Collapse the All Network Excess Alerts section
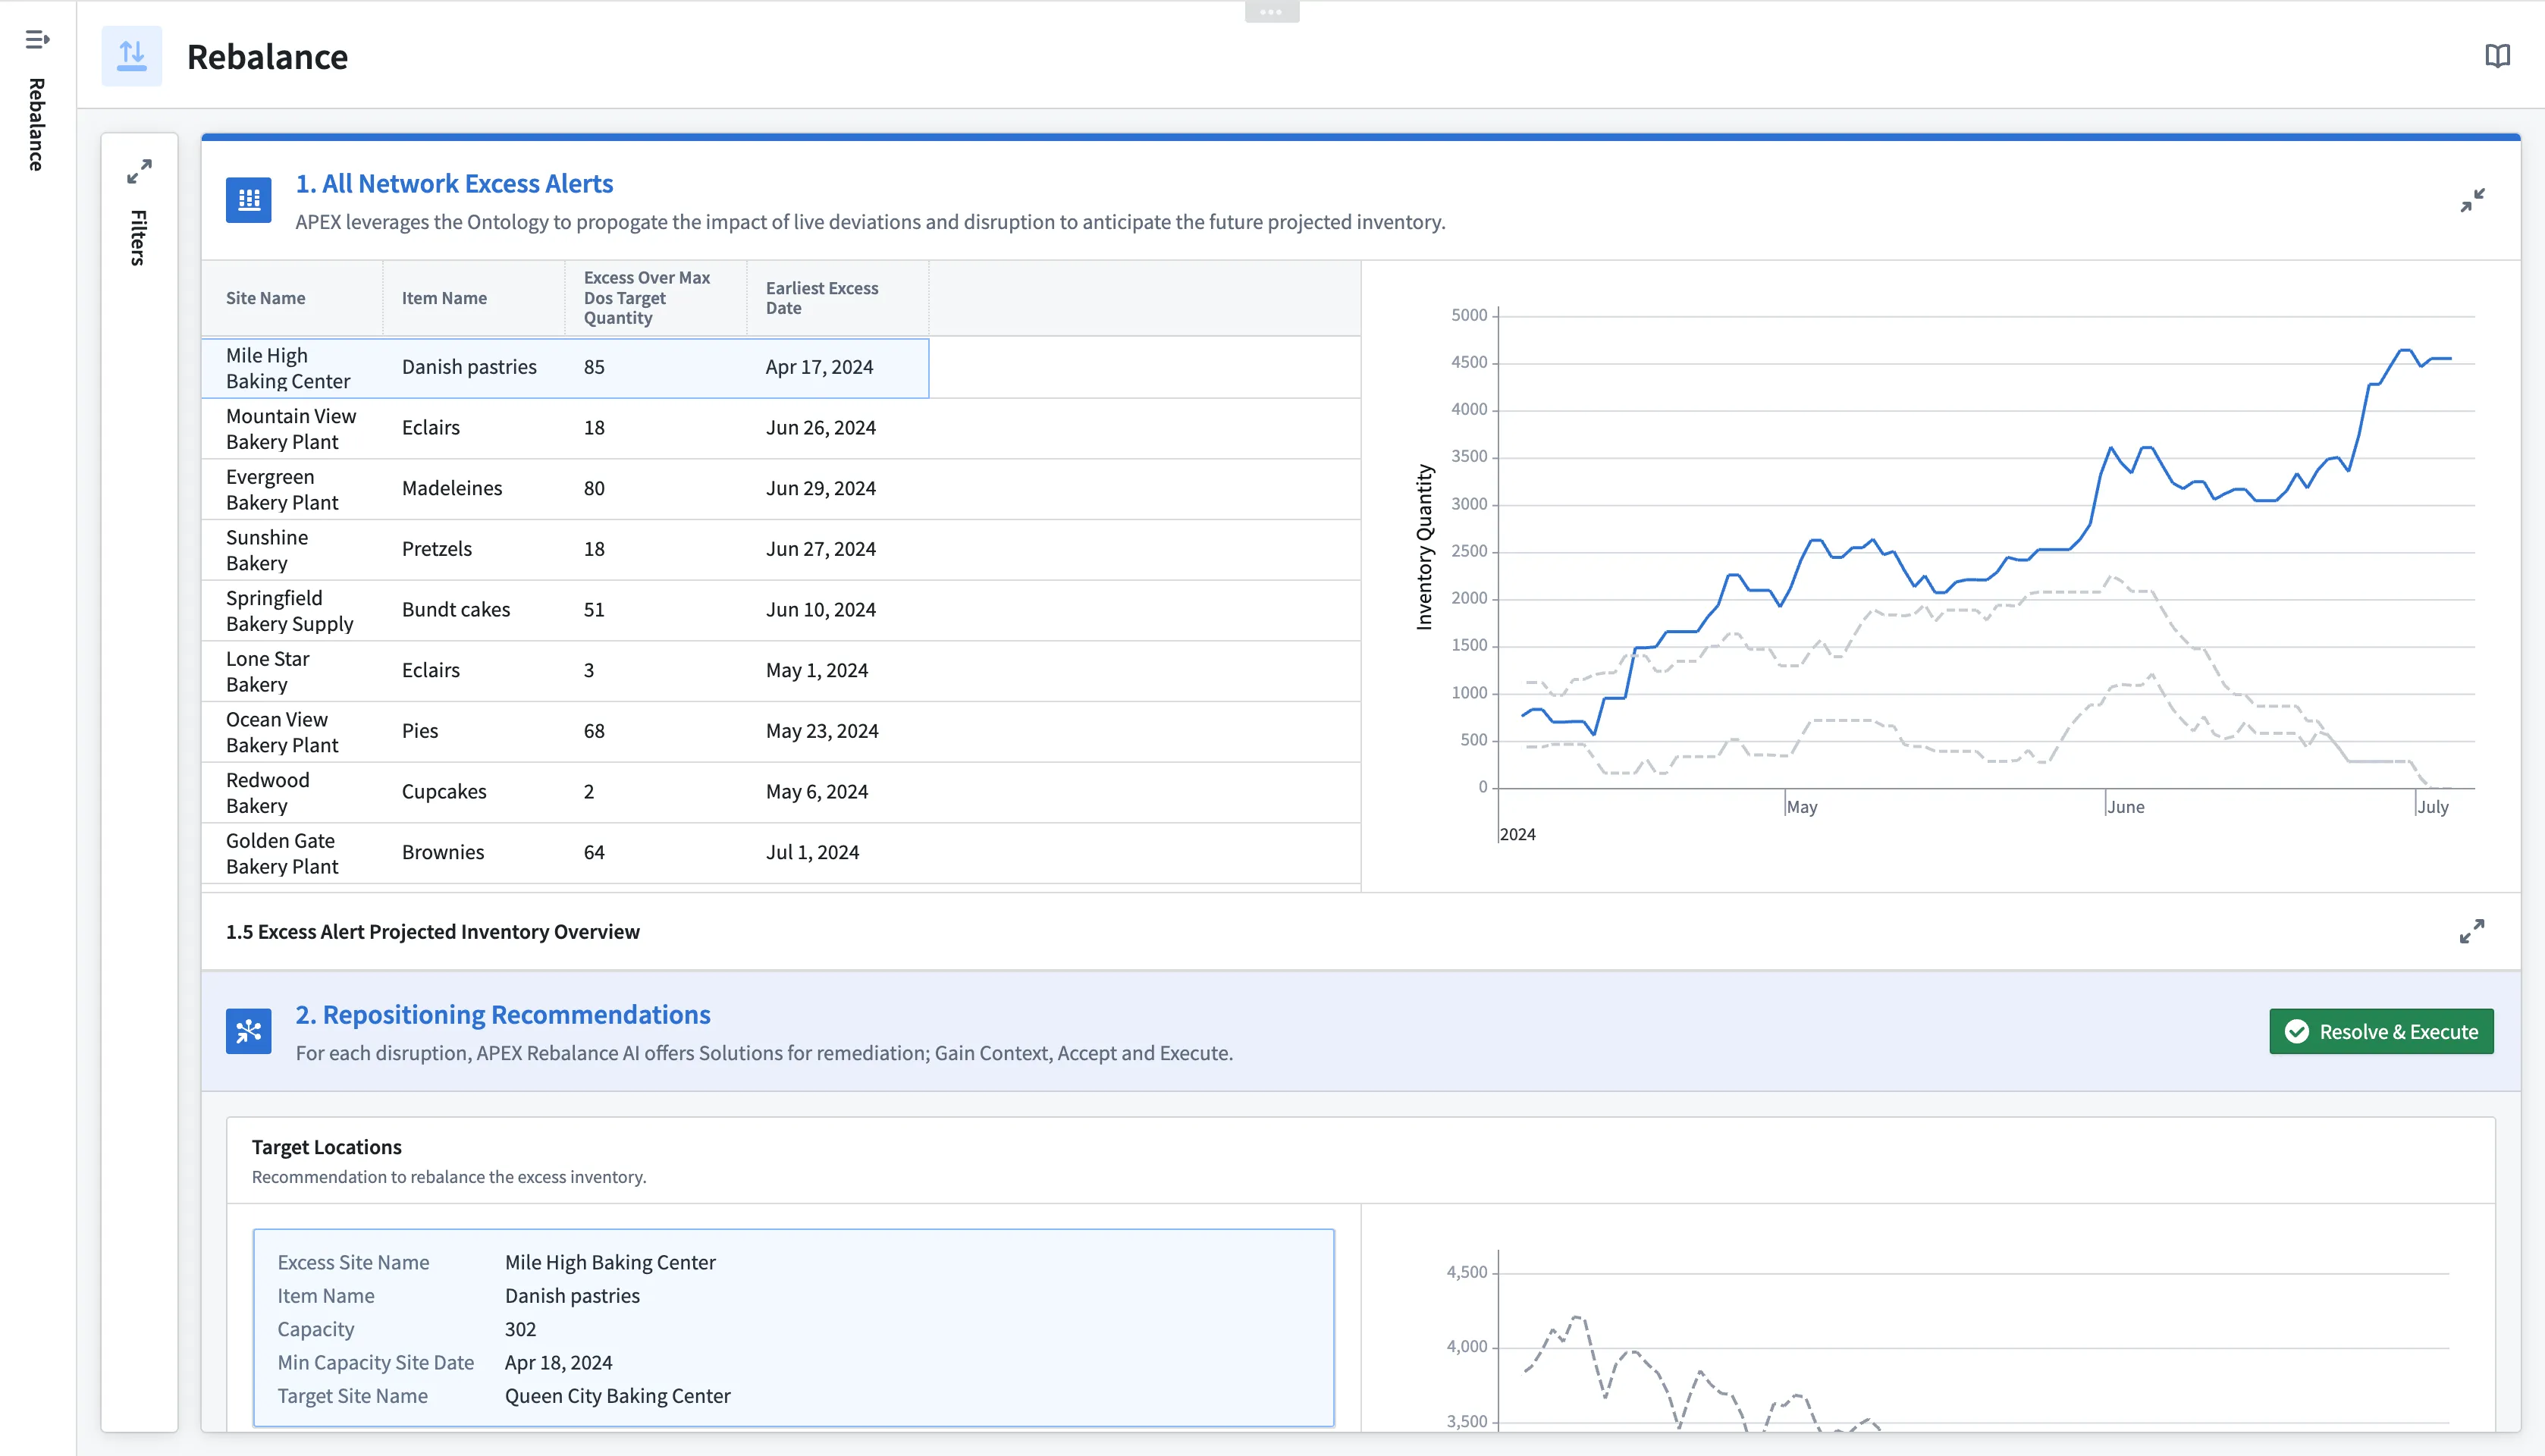The width and height of the screenshot is (2545, 1456). point(2472,201)
